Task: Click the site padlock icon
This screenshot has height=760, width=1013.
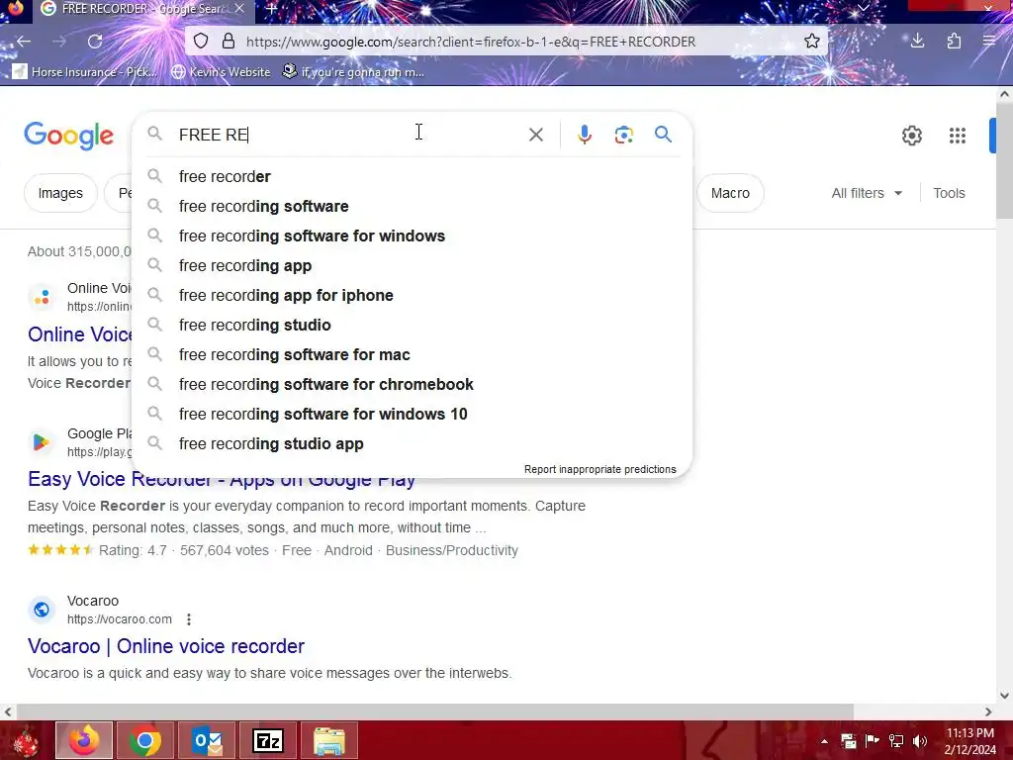Action: pos(229,42)
